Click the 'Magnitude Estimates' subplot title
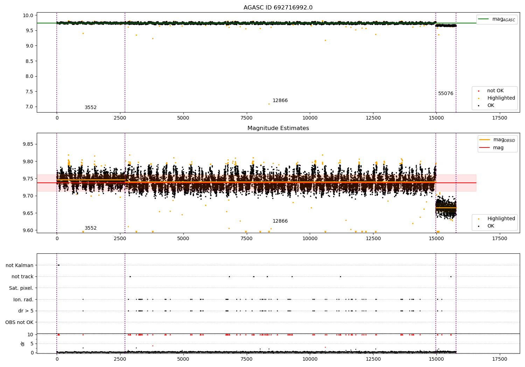This screenshot has width=525, height=367. click(x=278, y=128)
